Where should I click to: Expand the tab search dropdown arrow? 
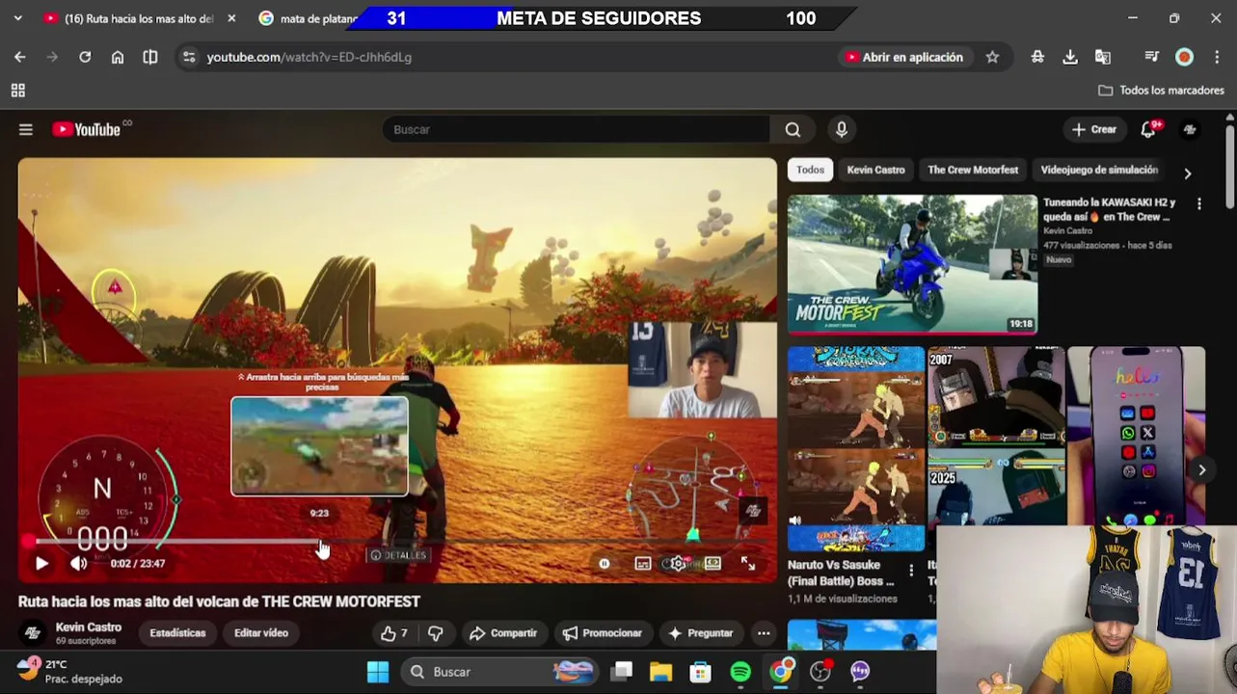[x=17, y=18]
